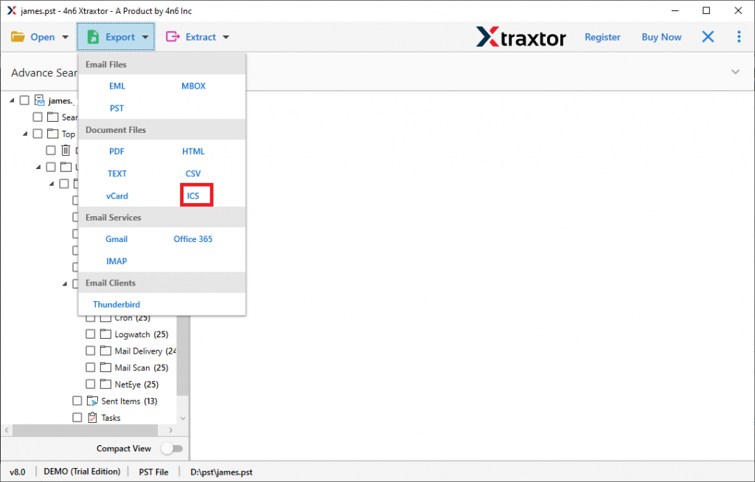
Task: Click the NetEye folder icon
Action: click(105, 384)
